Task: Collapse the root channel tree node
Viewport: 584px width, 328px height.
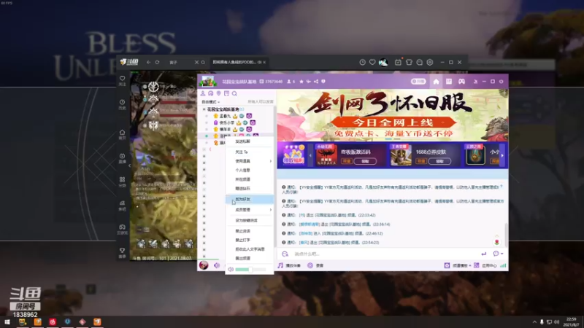Action: (204, 109)
